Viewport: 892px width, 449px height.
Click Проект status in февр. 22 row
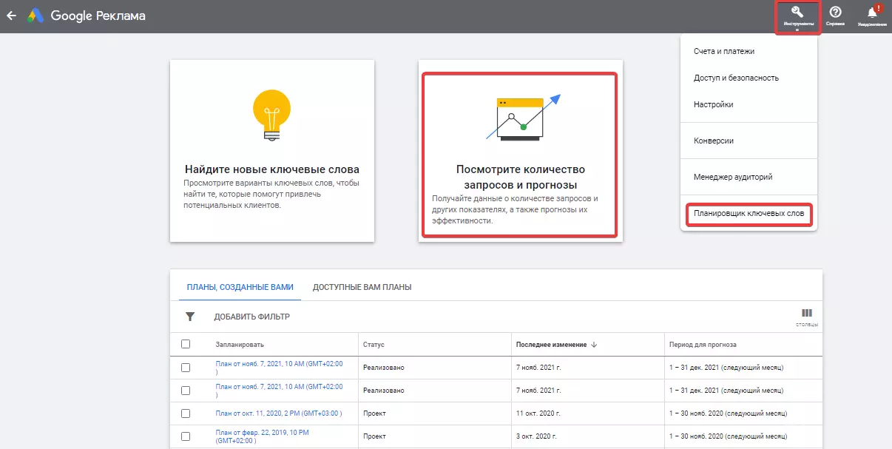point(374,436)
